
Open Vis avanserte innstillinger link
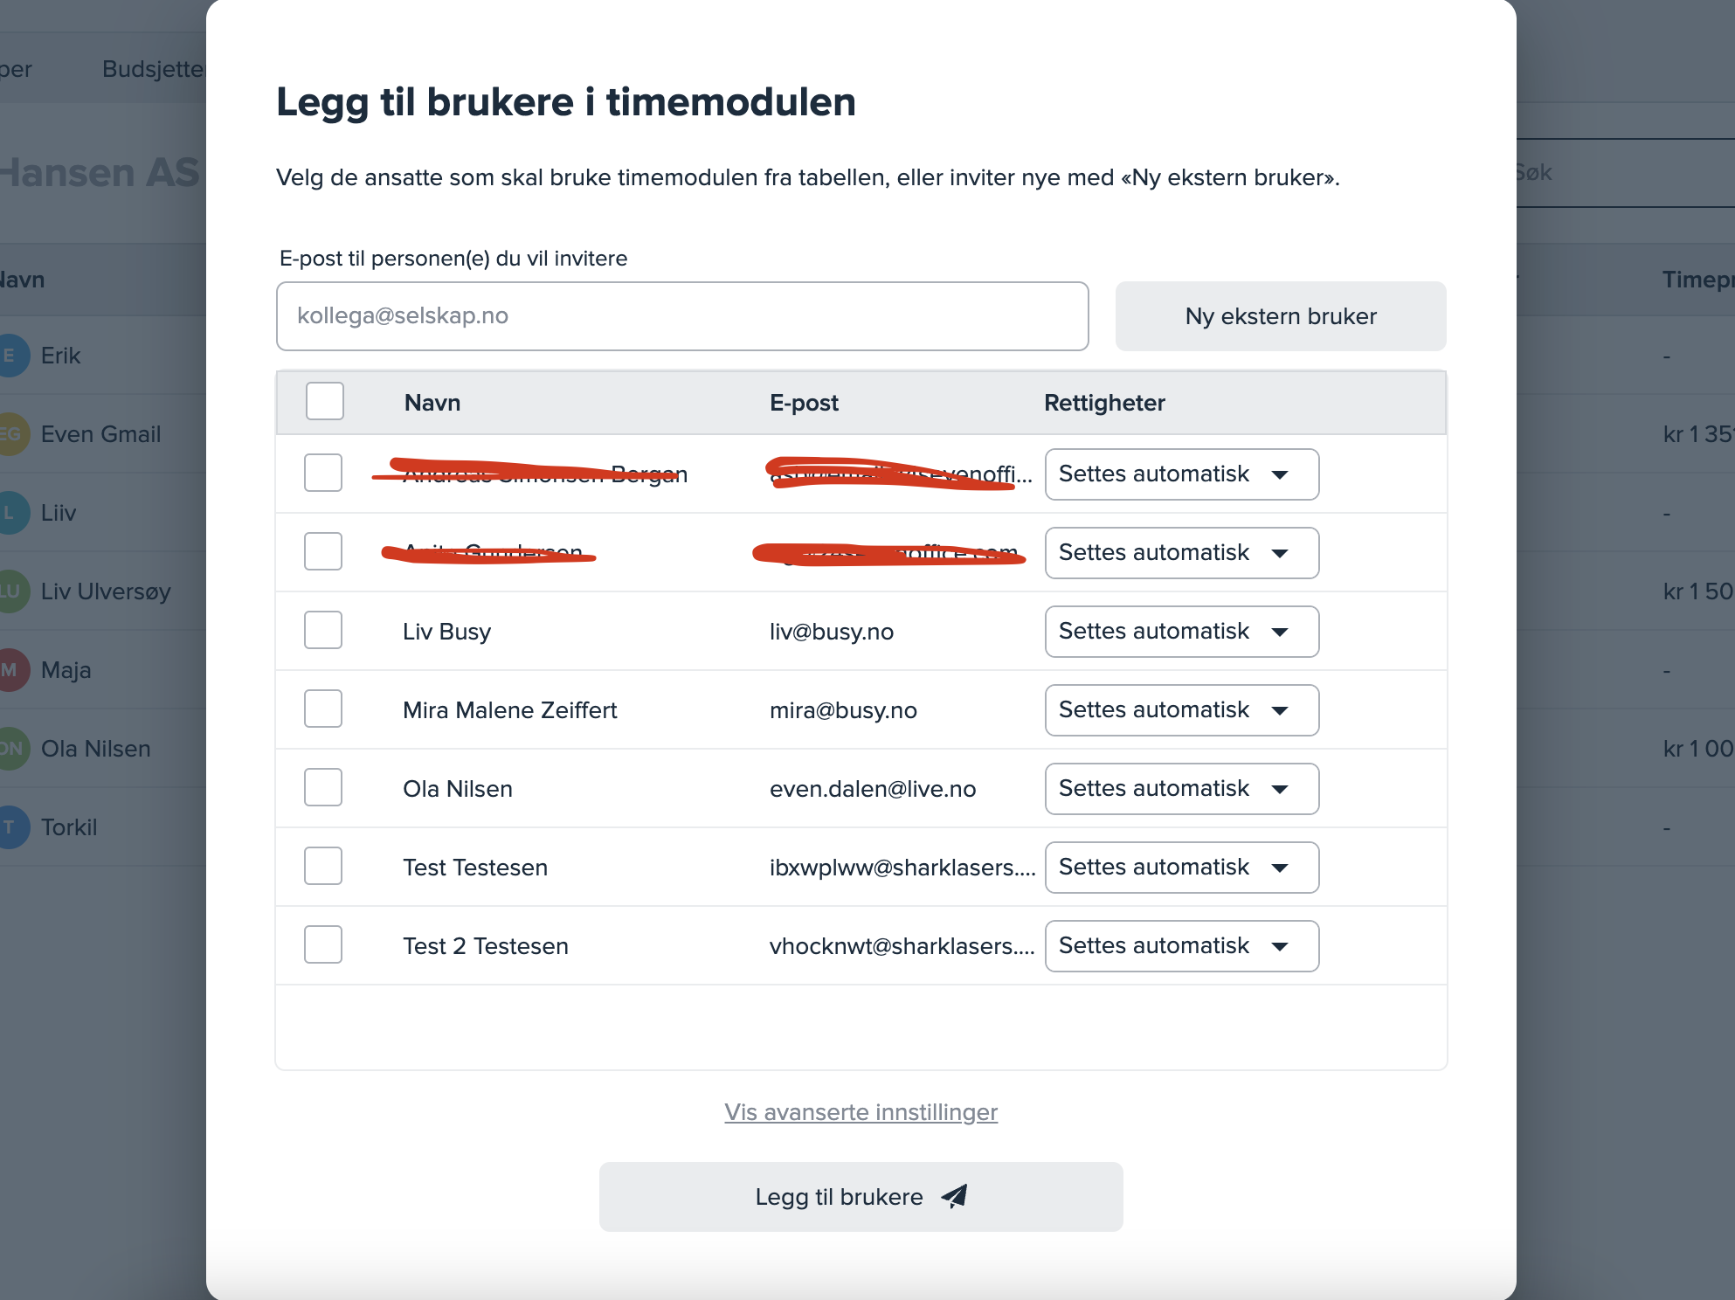point(861,1112)
